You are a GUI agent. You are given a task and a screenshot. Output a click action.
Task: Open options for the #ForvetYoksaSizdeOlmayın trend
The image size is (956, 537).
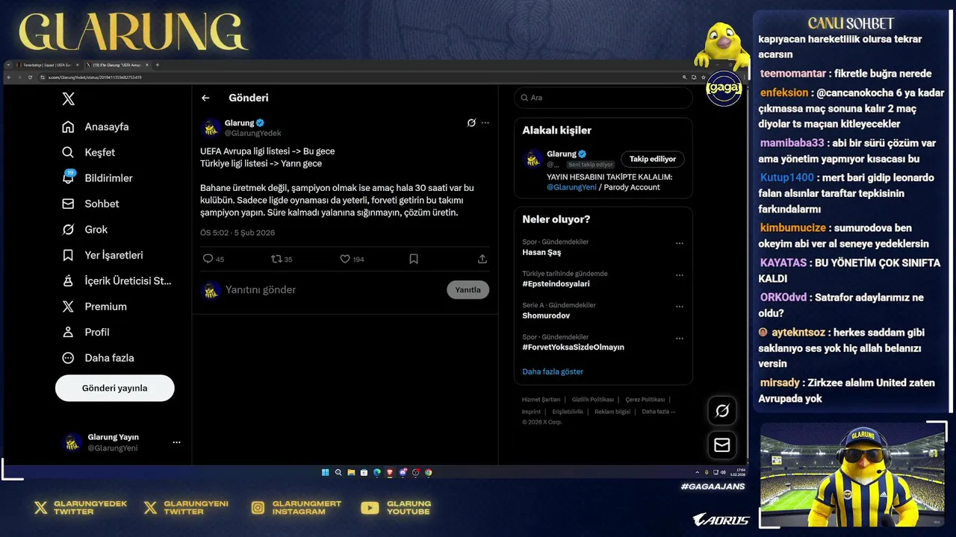point(680,338)
